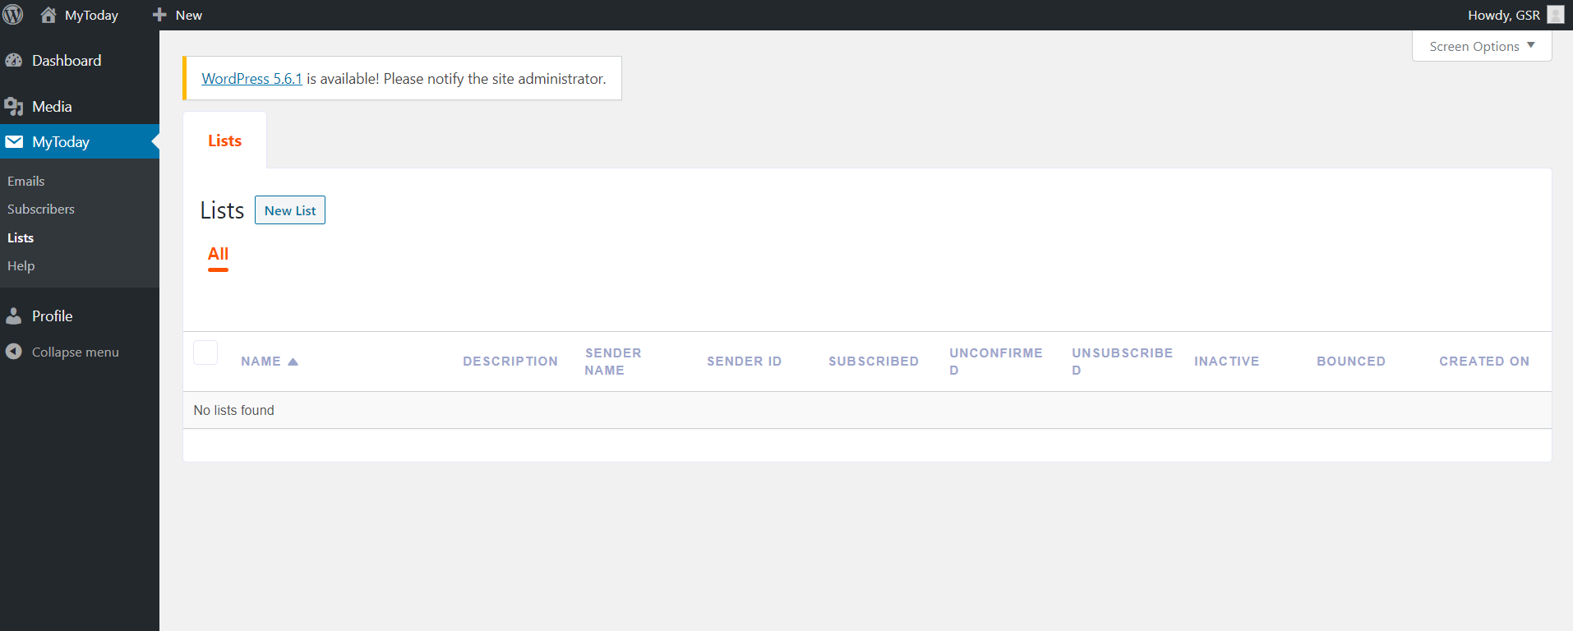Open the Help submenu item
The width and height of the screenshot is (1573, 631).
21,266
